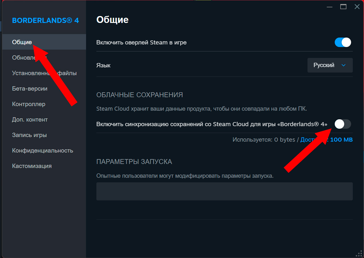Screen dimensions: 364x258
Task: Go to Установленные файлы section
Action: (44, 73)
